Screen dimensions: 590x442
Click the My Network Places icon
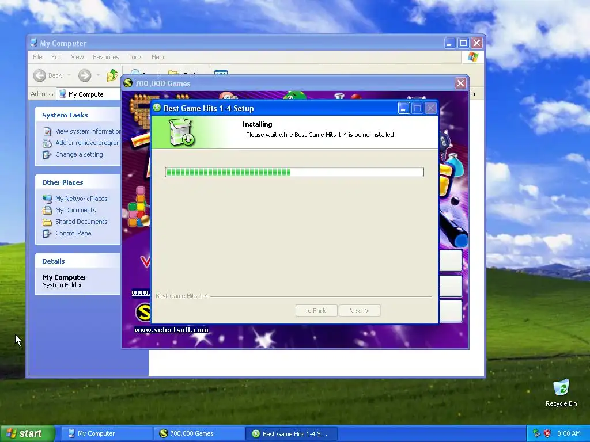(x=47, y=199)
